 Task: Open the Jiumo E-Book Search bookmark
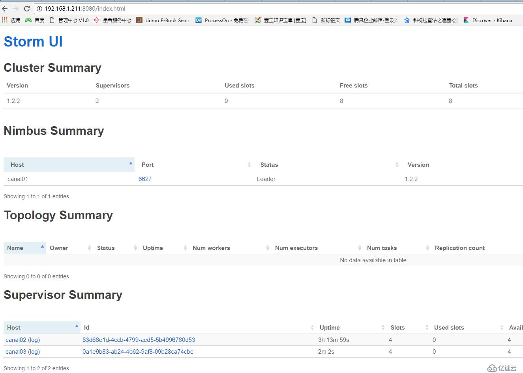[x=163, y=20]
